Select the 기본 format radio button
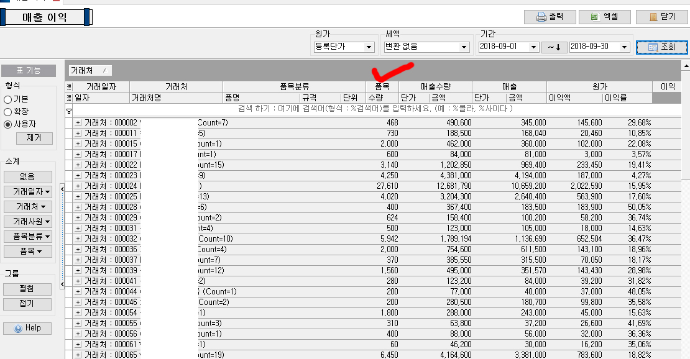The height and width of the screenshot is (359, 690). coord(8,99)
